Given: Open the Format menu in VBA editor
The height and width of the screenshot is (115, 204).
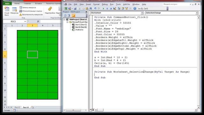Looking at the screenshot, I should pyautogui.click(x=96, y=4).
